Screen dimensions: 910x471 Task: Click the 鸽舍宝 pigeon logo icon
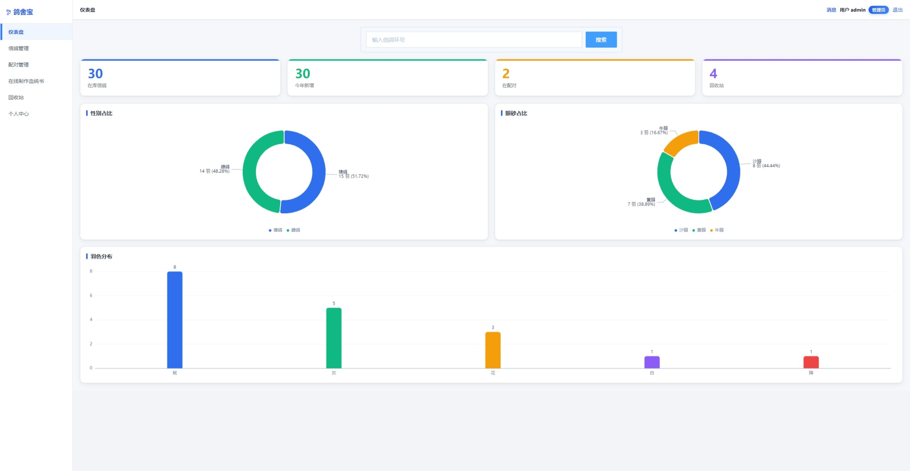[8, 12]
